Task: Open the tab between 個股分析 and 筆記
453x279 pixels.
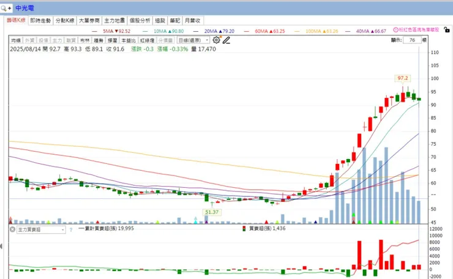Action: coord(160,21)
